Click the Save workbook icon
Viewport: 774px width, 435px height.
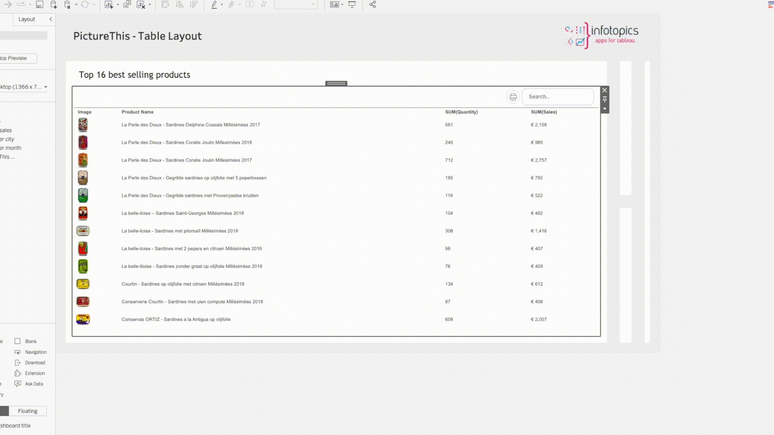coord(40,4)
